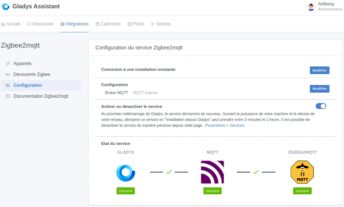Click the GLADYS column label
This screenshot has height=207, width=344.
pos(125,152)
